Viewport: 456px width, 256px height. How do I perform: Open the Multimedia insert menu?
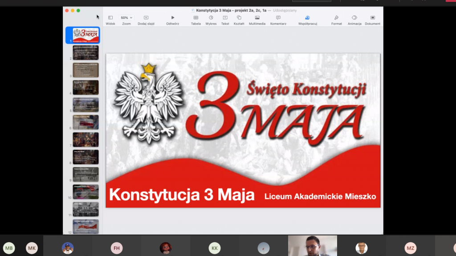[257, 20]
